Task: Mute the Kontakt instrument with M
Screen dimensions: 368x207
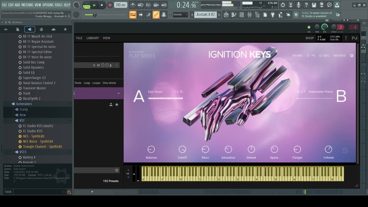Action: 98,65
